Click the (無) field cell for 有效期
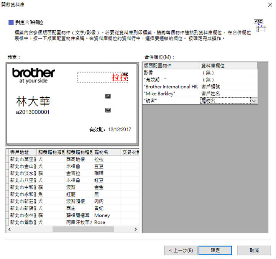Screen dimensions: 276x259 [228, 80]
